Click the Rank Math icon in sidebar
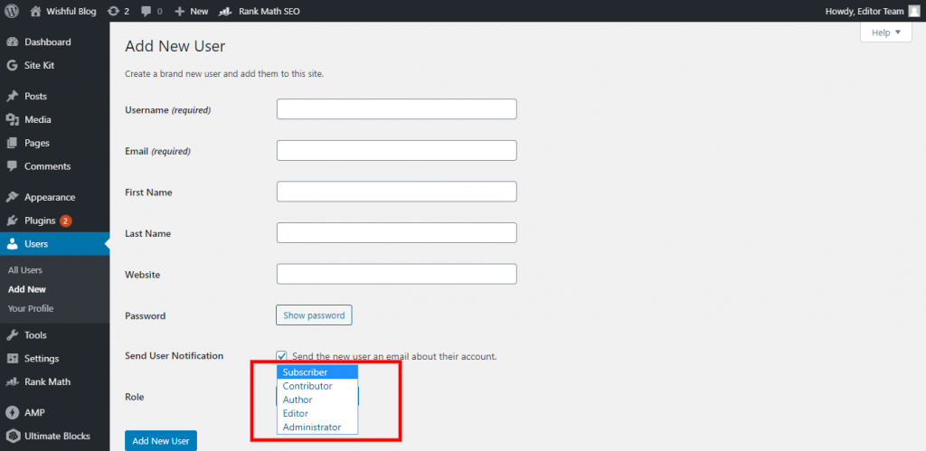The height and width of the screenshot is (451, 926). (12, 382)
